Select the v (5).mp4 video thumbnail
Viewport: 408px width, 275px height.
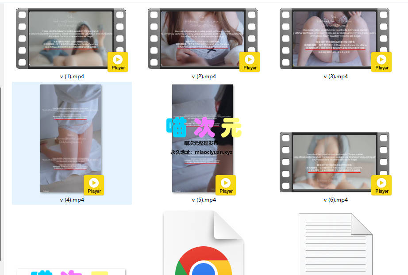202,138
